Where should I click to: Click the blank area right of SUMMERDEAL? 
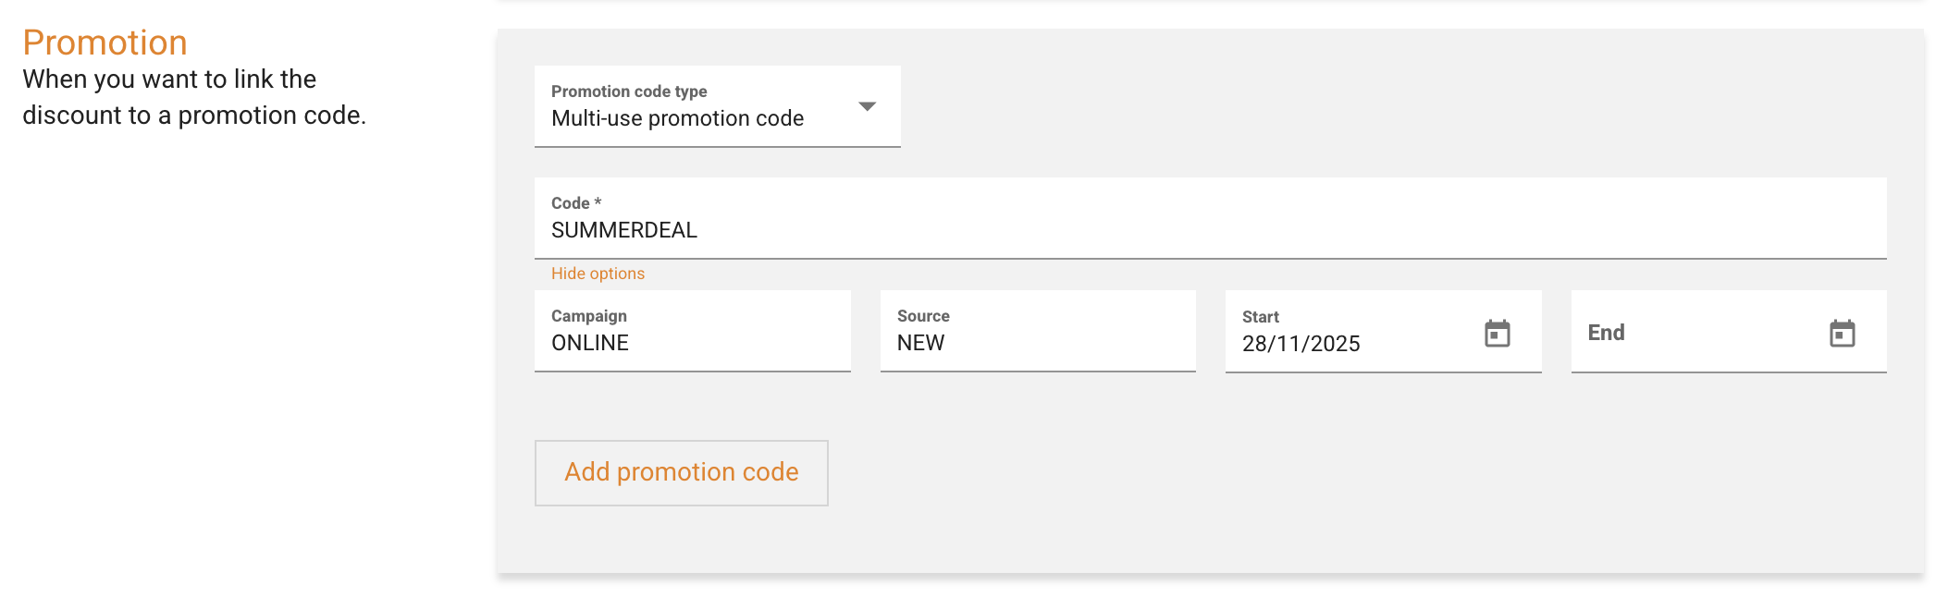pos(1295,231)
